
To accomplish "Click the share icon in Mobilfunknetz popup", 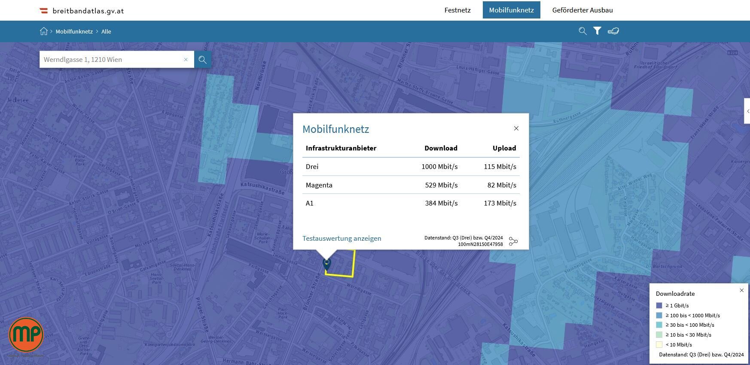I will (513, 241).
